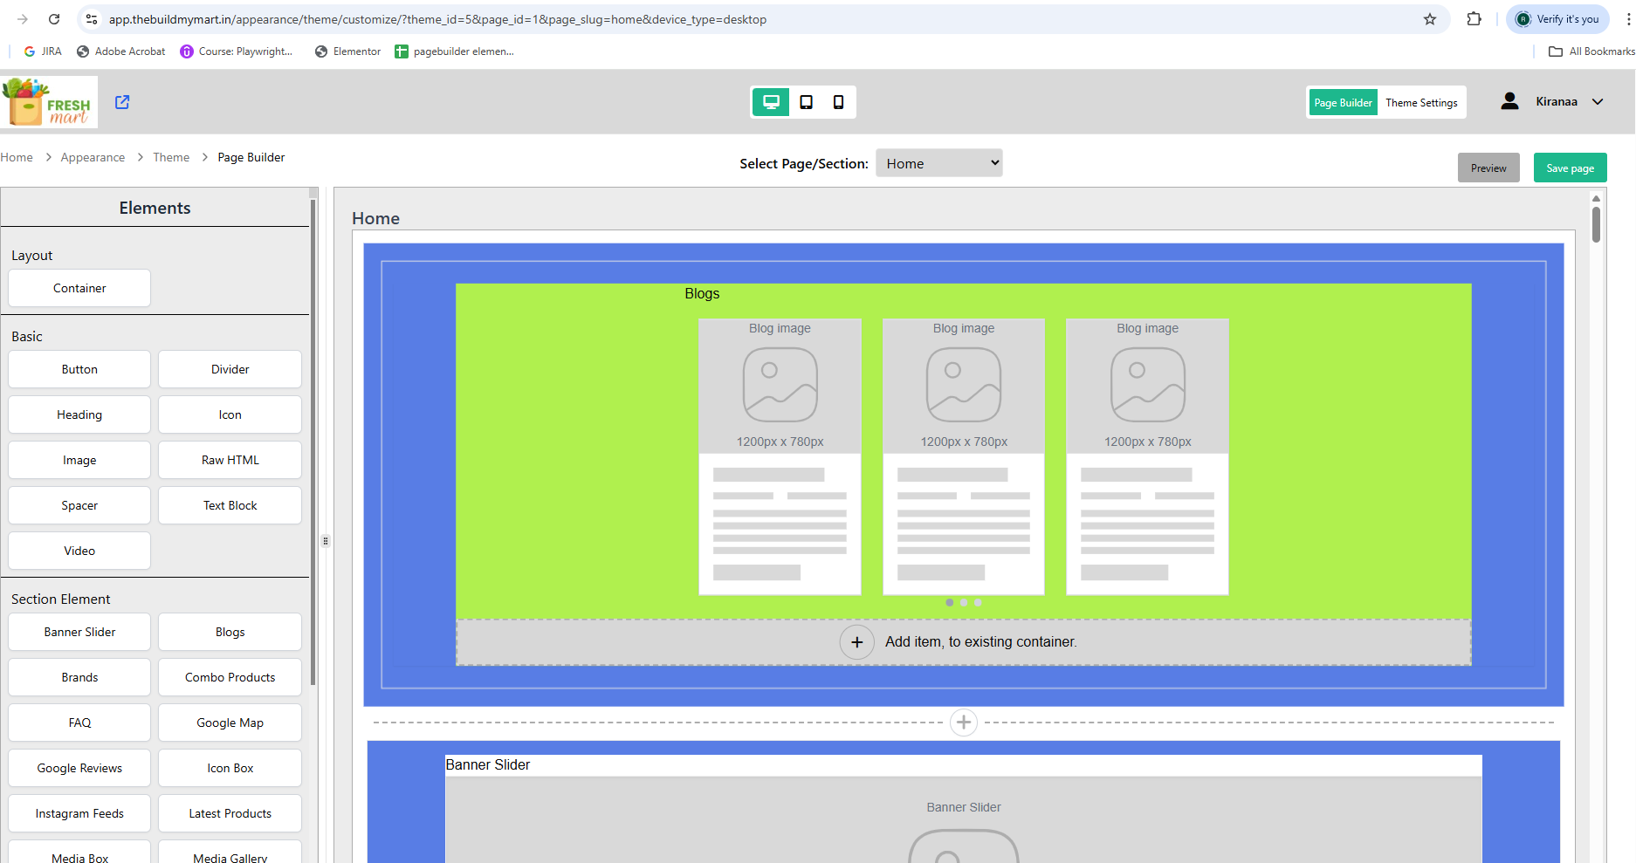Click the panel resize handle grip
The width and height of the screenshot is (1636, 863).
pyautogui.click(x=326, y=541)
